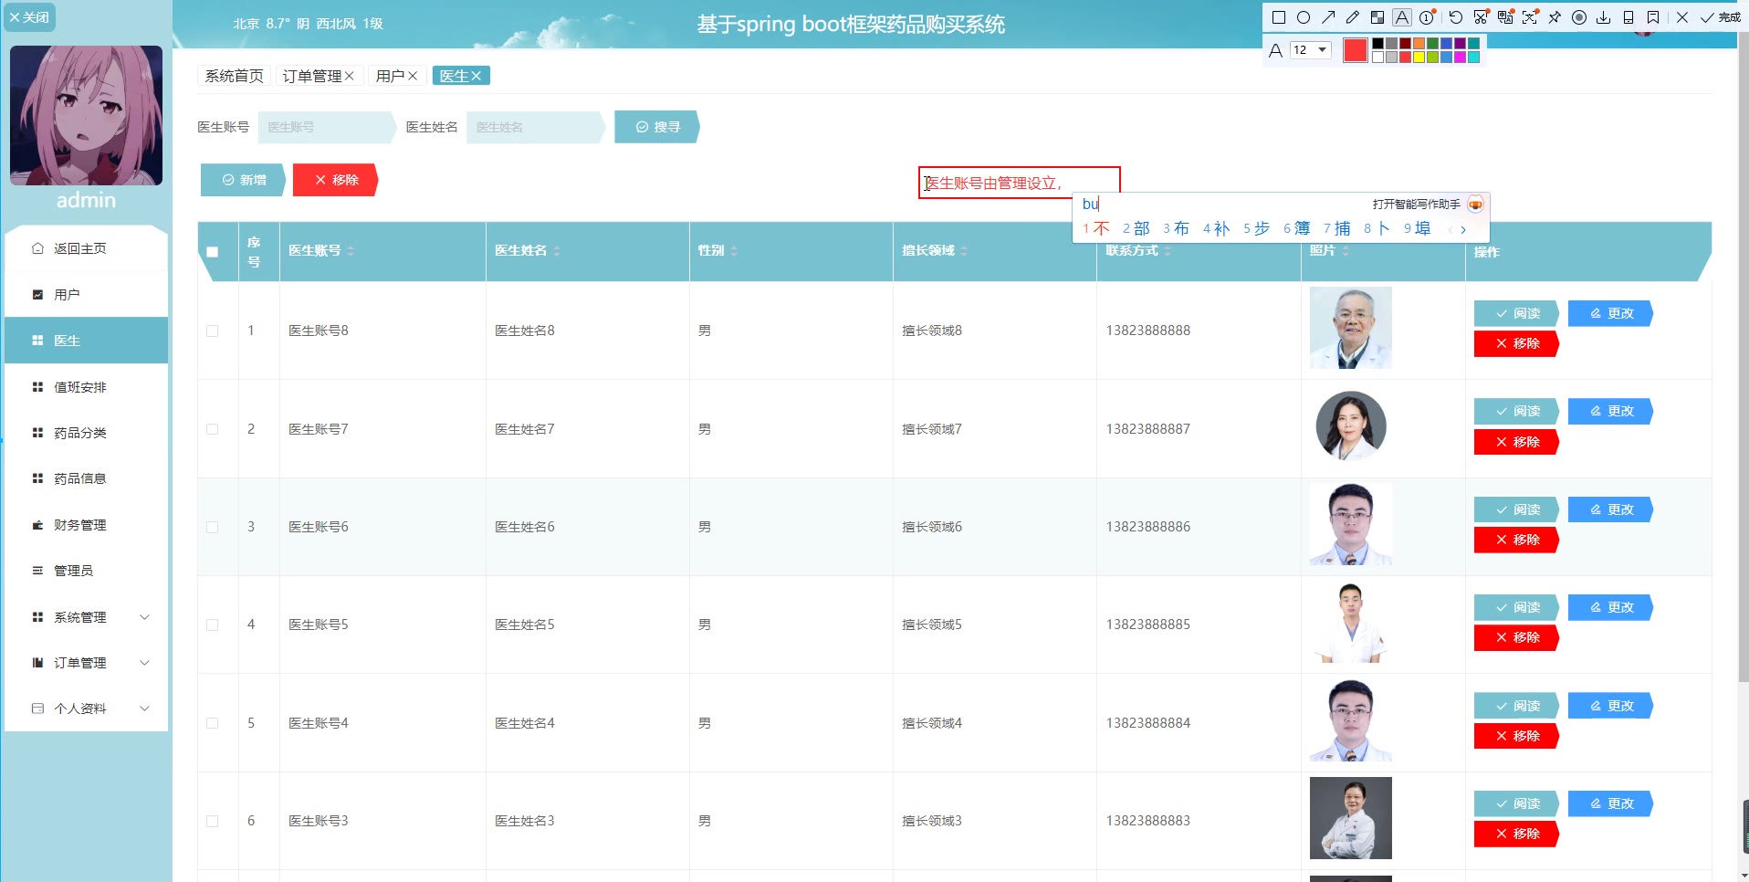This screenshot has width=1749, height=882.
Task: Select the arrow annotation tool
Action: pos(1328,17)
